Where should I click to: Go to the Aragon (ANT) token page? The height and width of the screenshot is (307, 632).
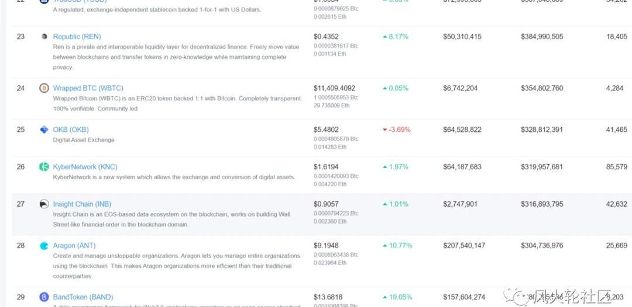coord(74,246)
